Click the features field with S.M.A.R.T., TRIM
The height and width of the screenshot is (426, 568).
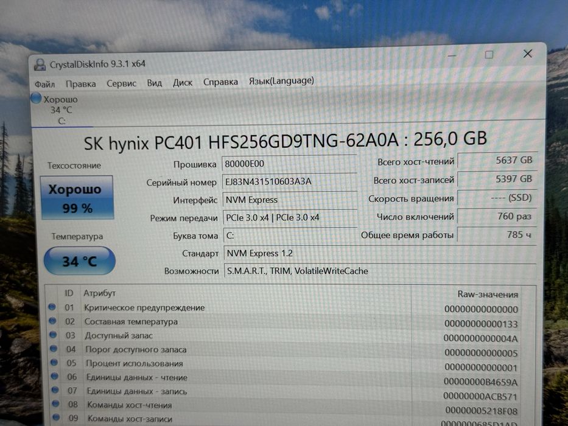pyautogui.click(x=380, y=271)
